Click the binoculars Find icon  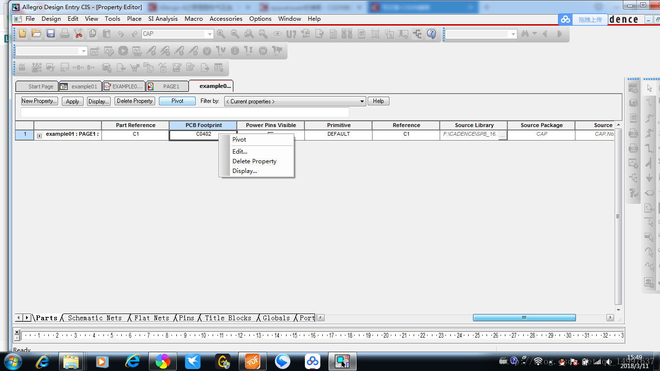coord(524,34)
